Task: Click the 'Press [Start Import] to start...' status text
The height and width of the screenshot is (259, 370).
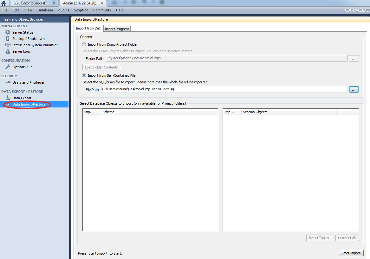Action: [x=101, y=253]
